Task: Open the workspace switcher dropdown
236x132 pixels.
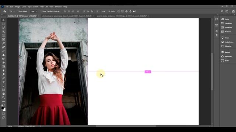Action: pos(228,11)
